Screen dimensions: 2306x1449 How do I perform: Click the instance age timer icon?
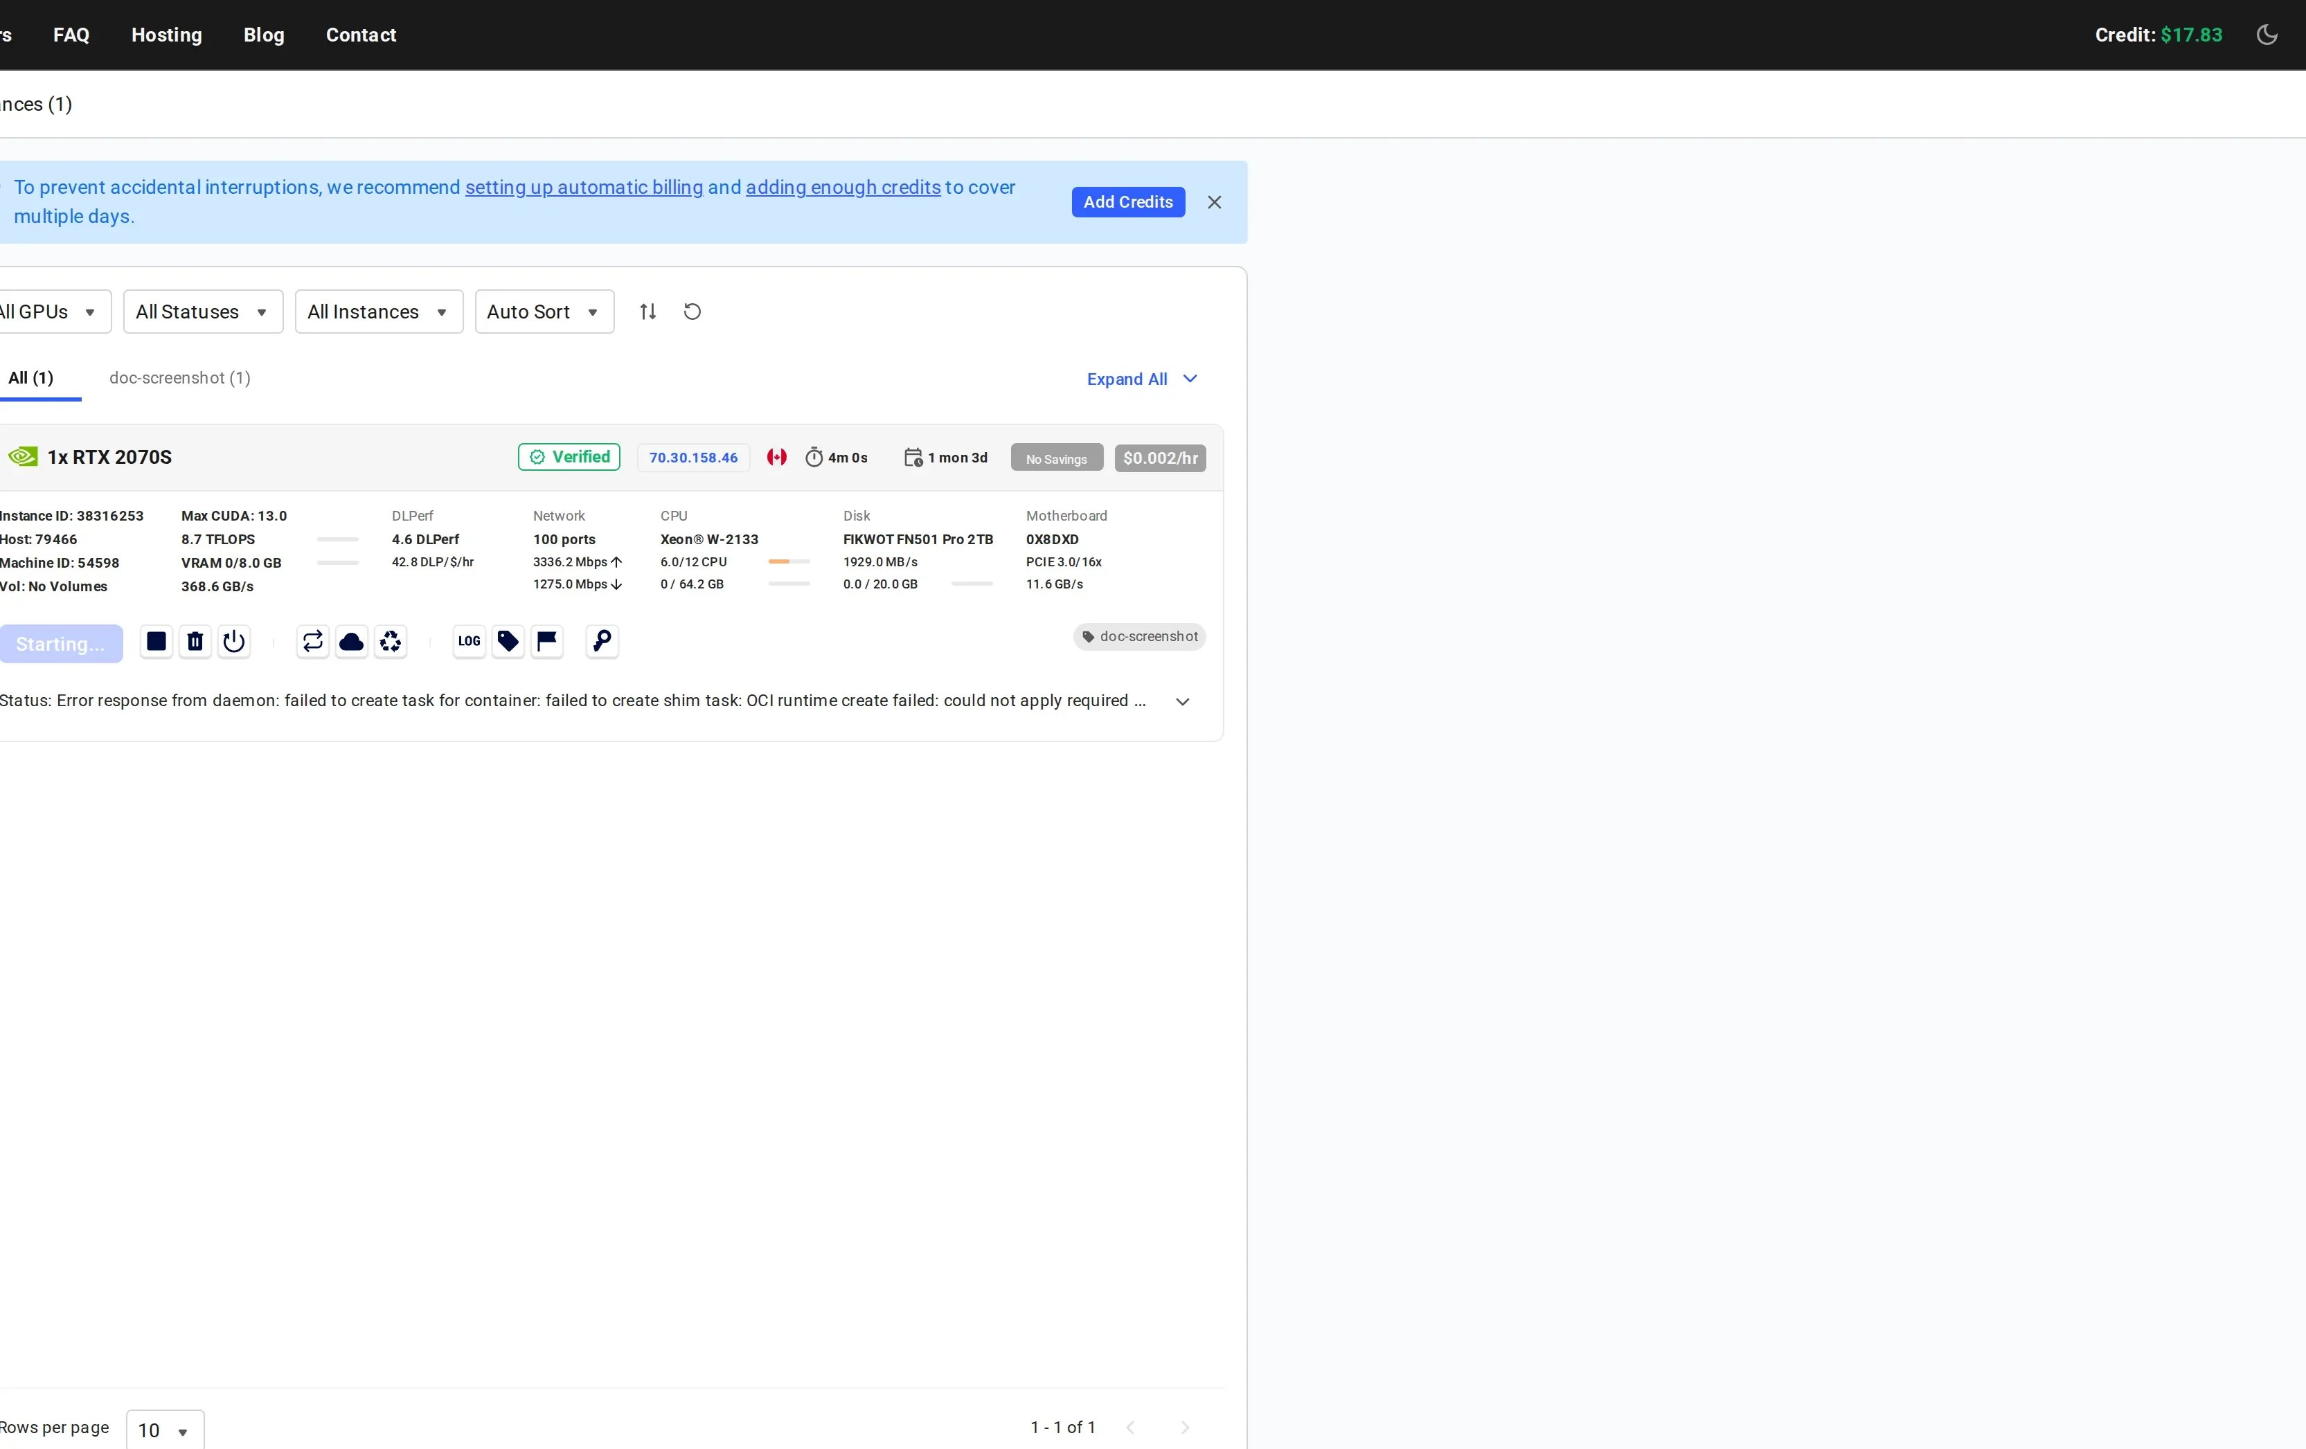tap(814, 457)
